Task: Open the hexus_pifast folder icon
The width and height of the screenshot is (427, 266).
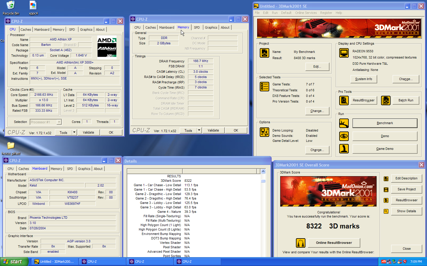Action: pyautogui.click(x=11, y=145)
